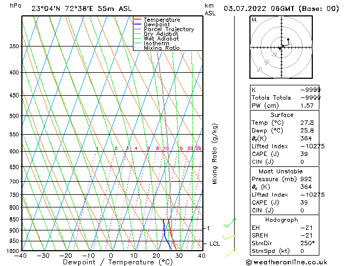Screen dimensions: 344x266
Task: Click the hodograph wind plot
Action: [x=281, y=47]
